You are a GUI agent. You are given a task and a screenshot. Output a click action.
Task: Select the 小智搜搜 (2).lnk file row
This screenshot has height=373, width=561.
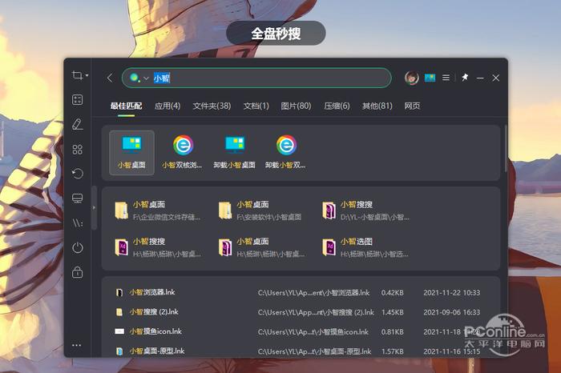(300, 312)
